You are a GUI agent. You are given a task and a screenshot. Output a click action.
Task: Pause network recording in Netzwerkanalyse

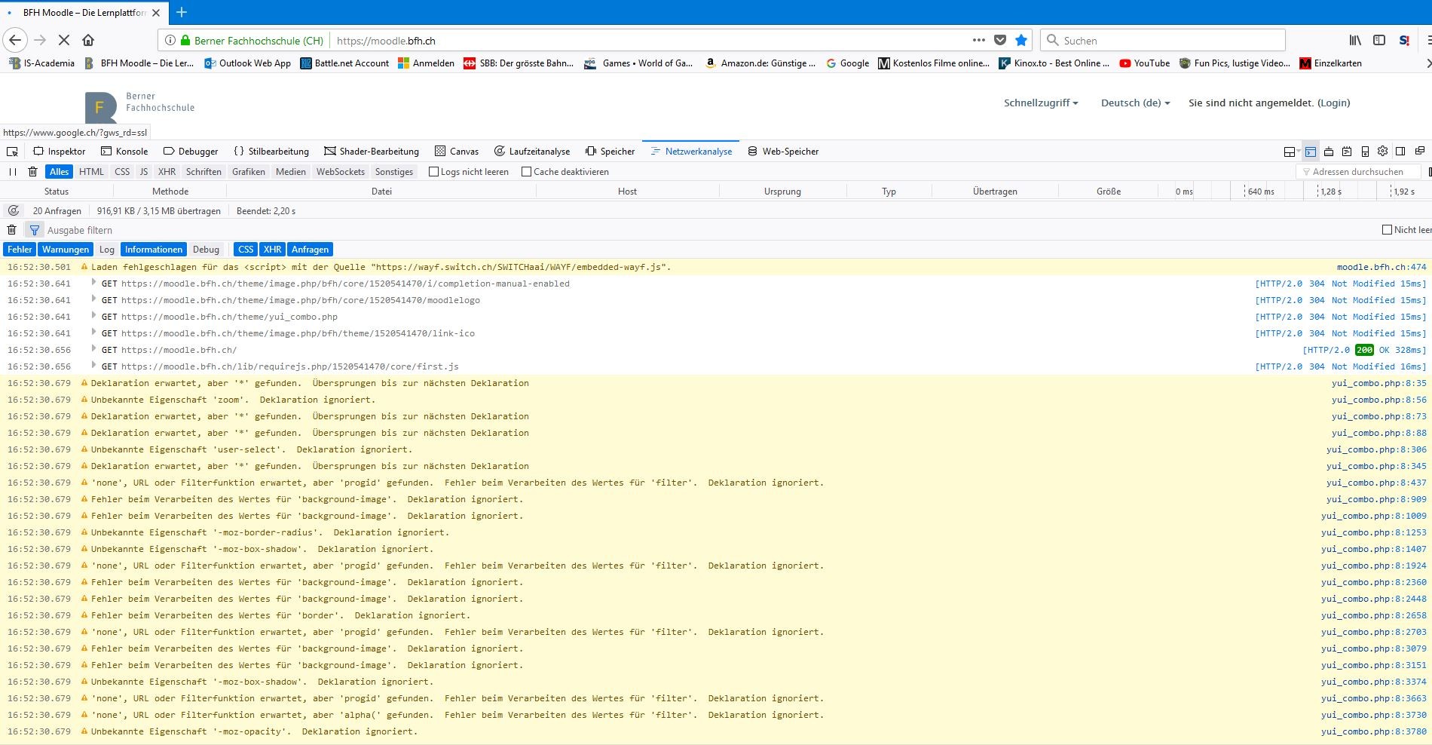coord(12,172)
